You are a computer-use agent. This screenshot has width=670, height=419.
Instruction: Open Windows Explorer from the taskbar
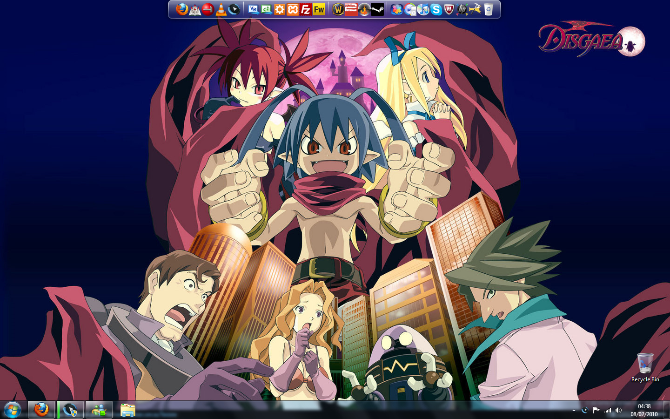click(128, 410)
